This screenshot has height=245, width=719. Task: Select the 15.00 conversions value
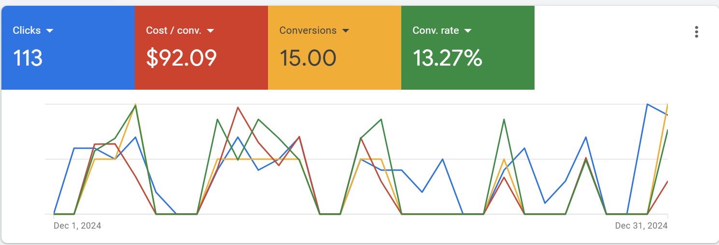(x=308, y=58)
